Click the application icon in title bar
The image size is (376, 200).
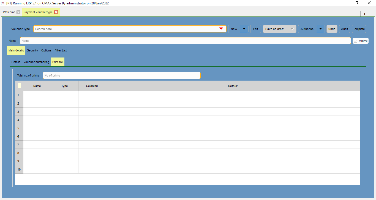coord(3,3)
